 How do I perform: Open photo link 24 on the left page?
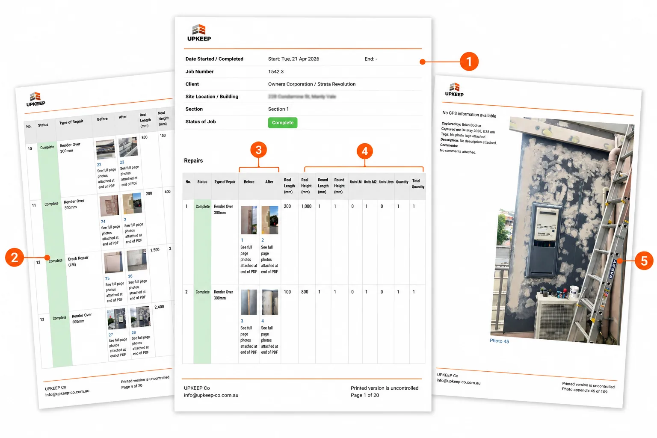click(103, 222)
